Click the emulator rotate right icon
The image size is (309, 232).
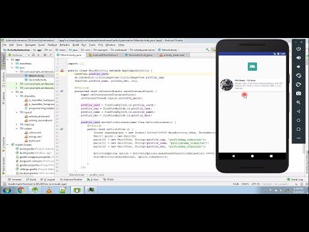[298, 84]
